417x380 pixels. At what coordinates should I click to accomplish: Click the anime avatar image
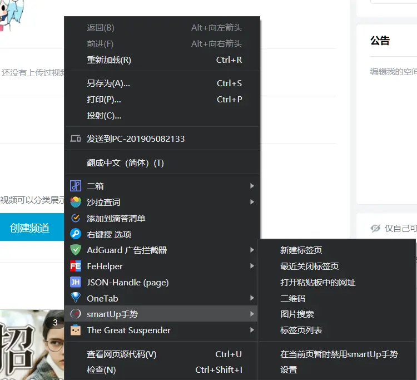click(12, 15)
